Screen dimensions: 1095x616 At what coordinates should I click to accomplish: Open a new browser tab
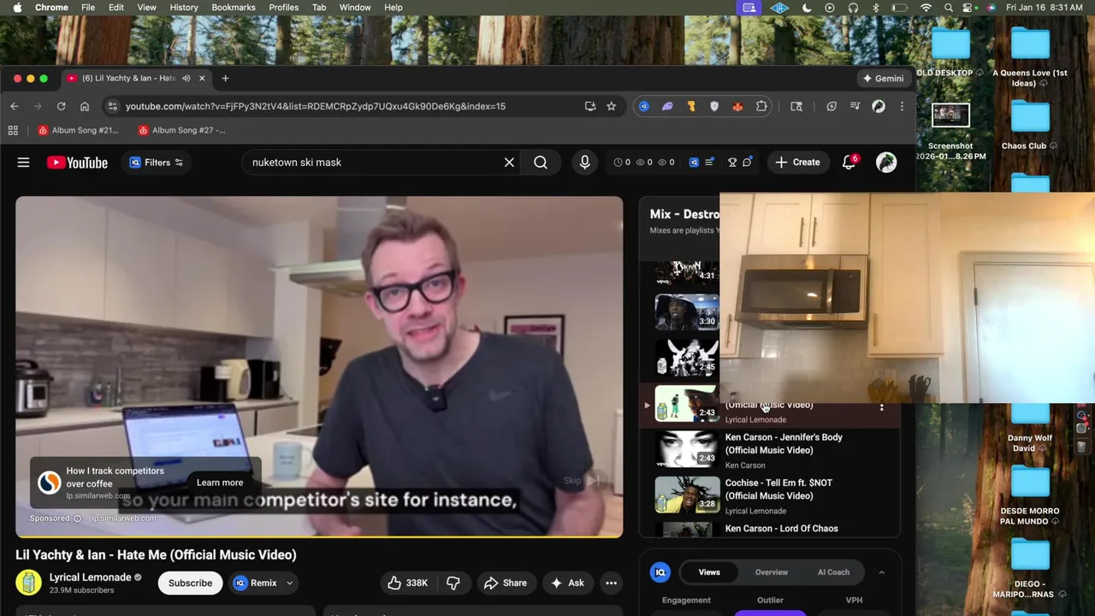[x=225, y=78]
